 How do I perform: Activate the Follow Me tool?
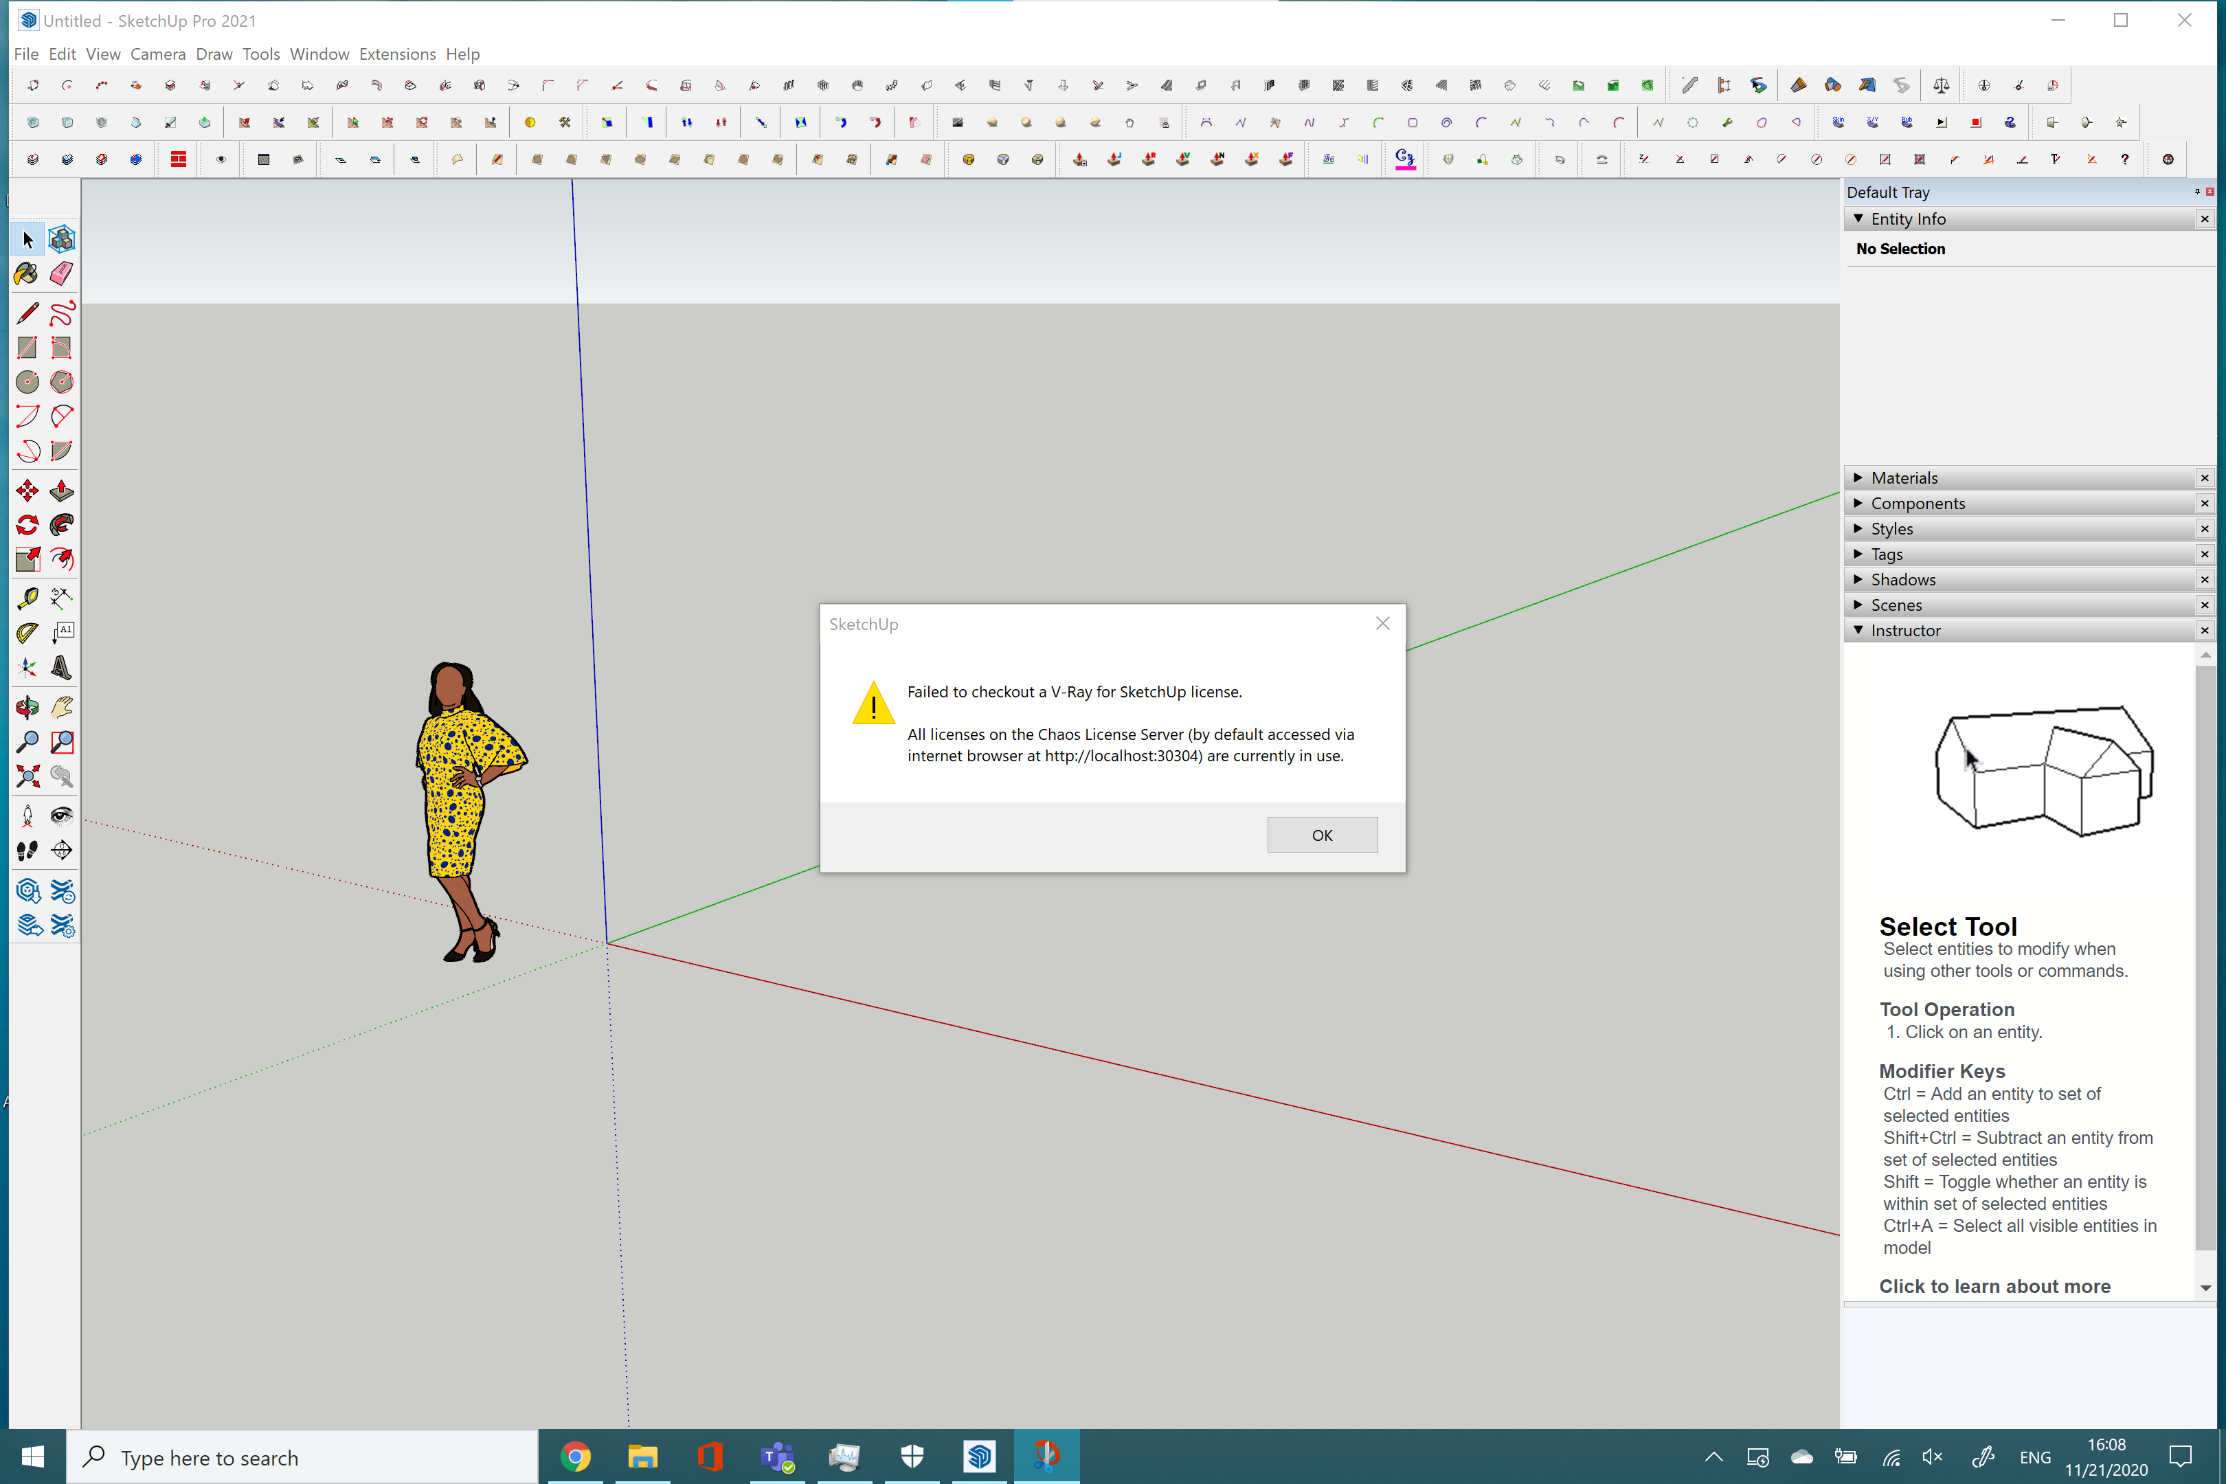62,526
